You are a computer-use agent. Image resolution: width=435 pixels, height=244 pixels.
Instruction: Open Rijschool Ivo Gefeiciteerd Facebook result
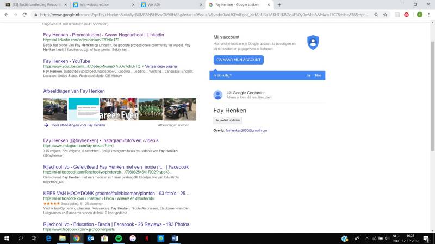coord(116,167)
